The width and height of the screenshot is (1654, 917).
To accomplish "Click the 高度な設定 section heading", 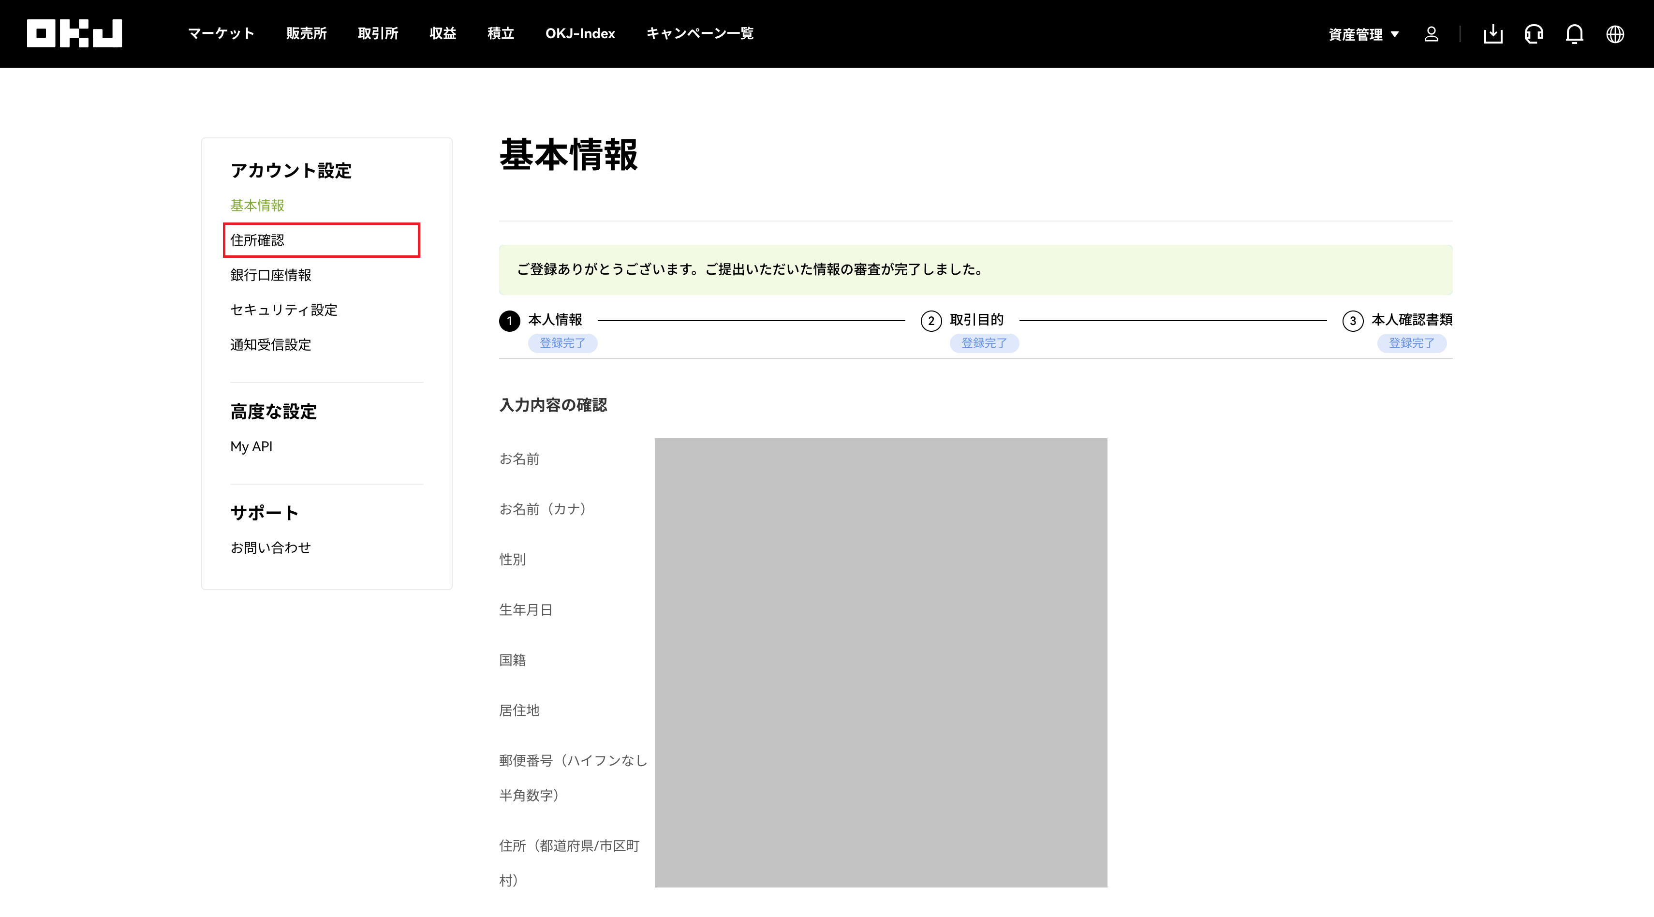I will coord(274,412).
